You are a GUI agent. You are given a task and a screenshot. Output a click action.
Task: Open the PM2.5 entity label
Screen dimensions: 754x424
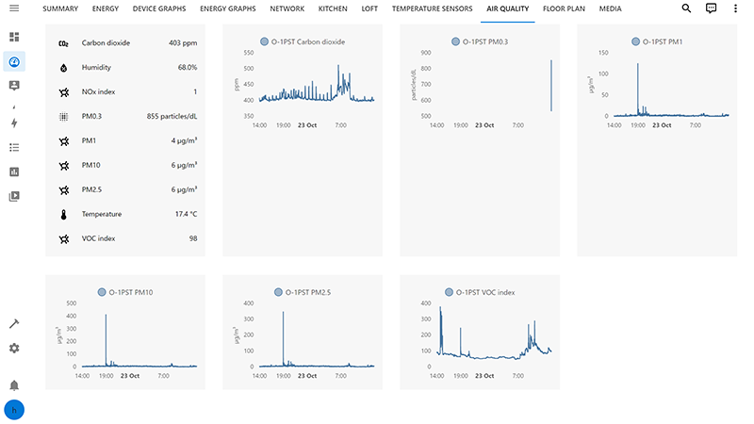[91, 190]
